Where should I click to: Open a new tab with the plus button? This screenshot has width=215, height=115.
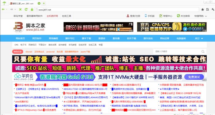click(x=44, y=3)
